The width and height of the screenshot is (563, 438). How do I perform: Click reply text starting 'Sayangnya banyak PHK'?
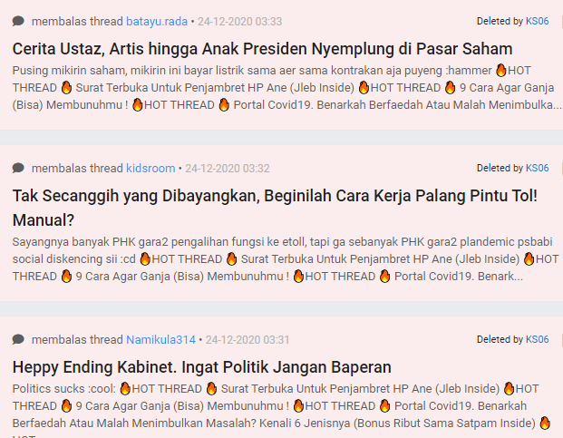click(286, 258)
